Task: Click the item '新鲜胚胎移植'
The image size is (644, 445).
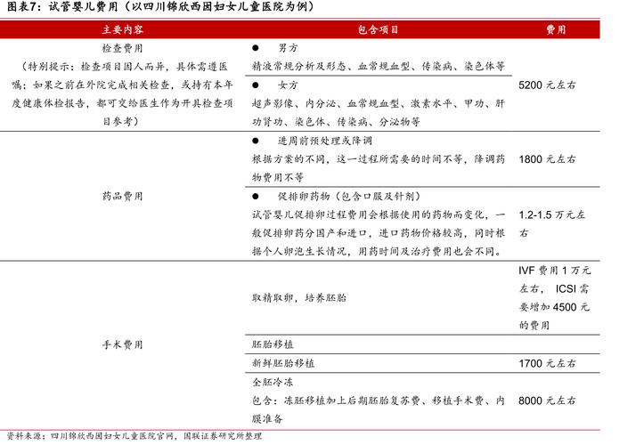Action: click(283, 363)
